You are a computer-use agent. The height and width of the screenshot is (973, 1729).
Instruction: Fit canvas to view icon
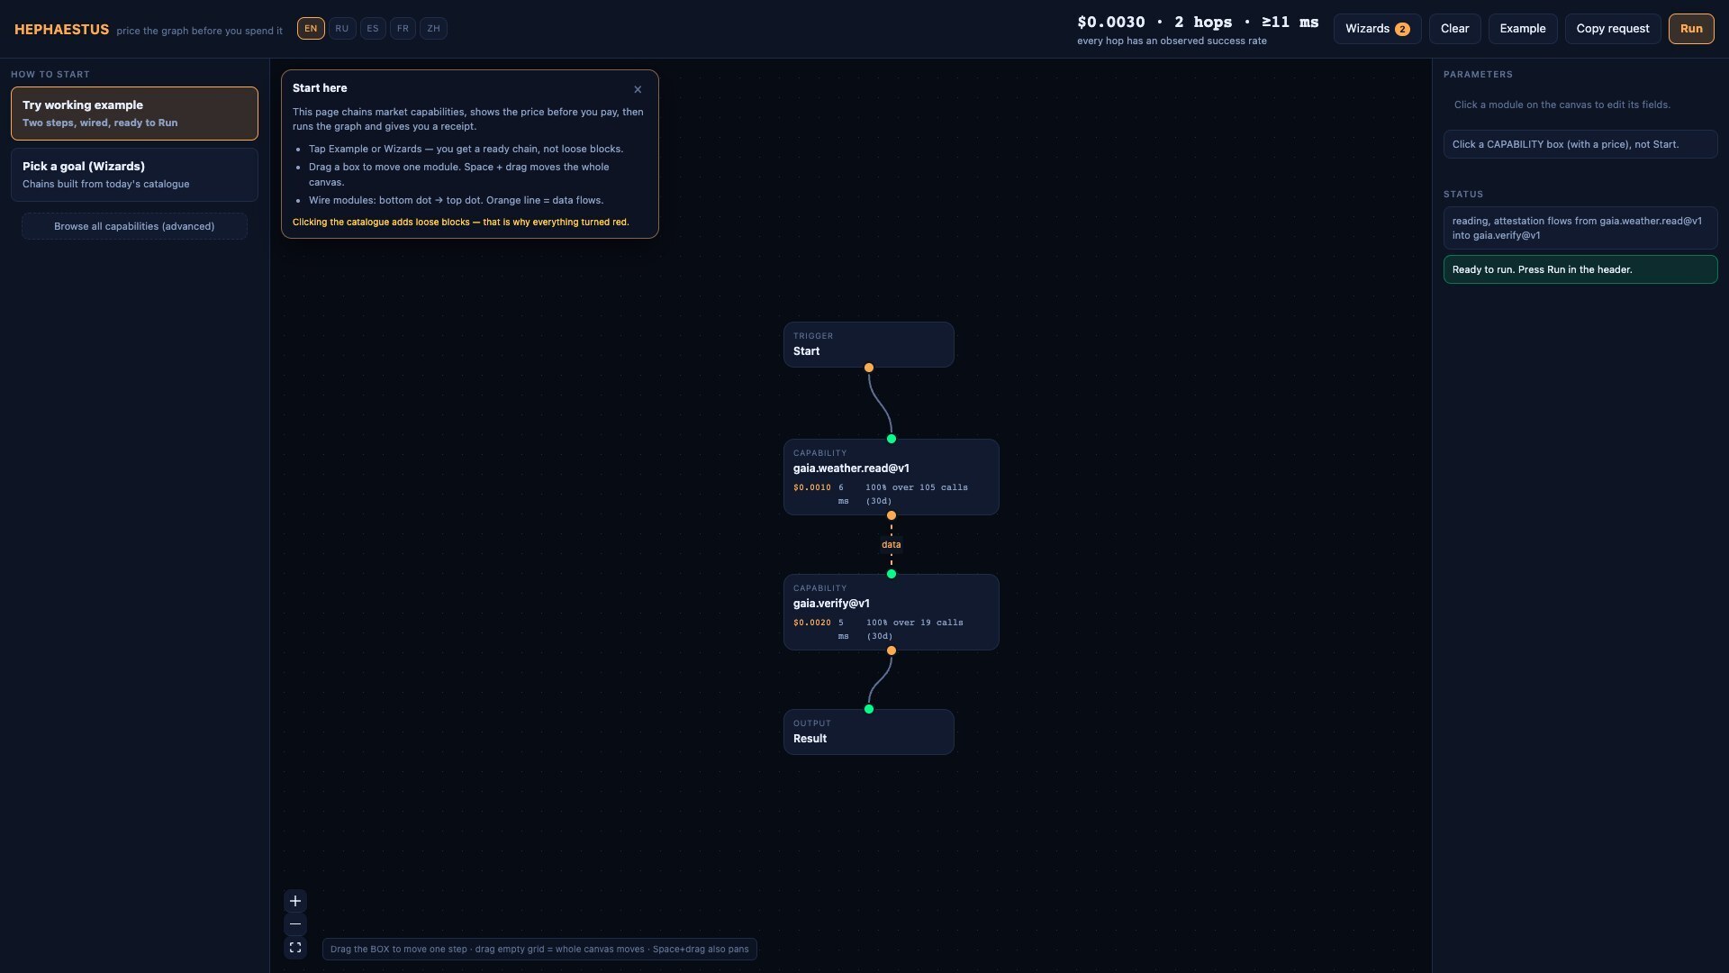[x=294, y=948]
